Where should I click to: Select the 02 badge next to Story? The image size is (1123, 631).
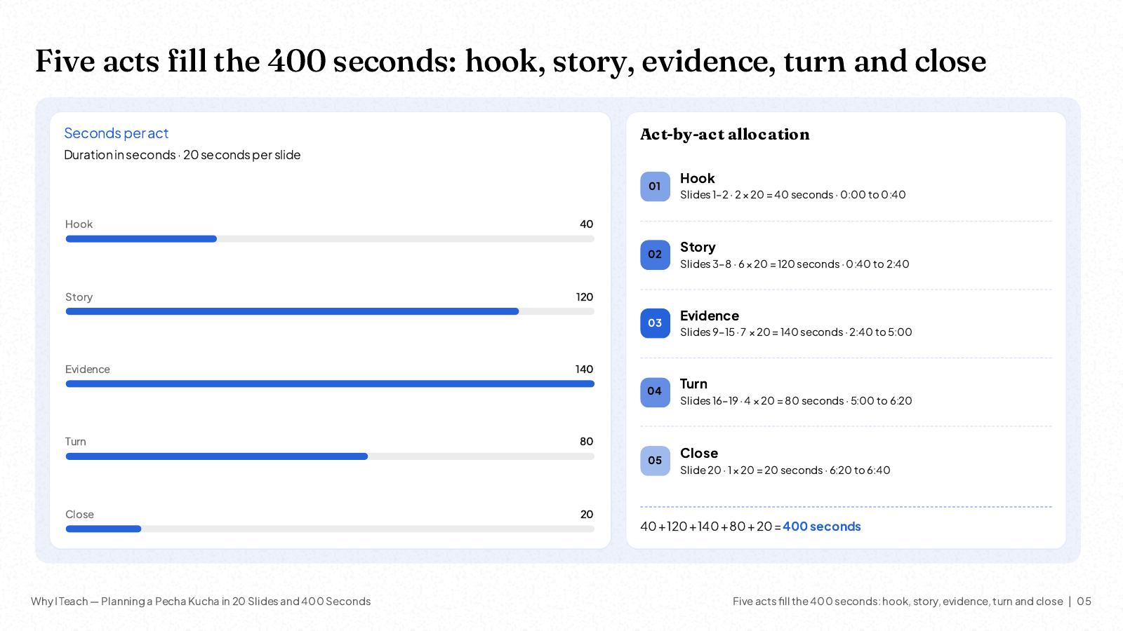coord(655,255)
